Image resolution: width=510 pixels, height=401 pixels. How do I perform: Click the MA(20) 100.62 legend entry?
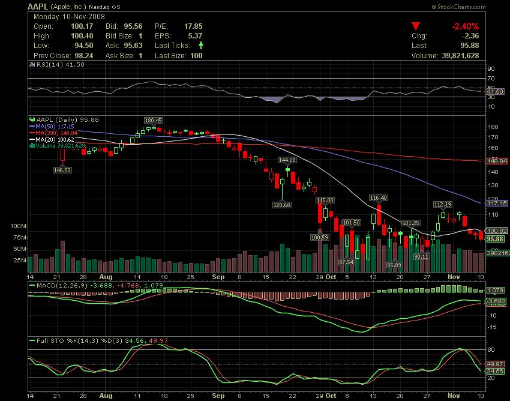click(x=52, y=139)
